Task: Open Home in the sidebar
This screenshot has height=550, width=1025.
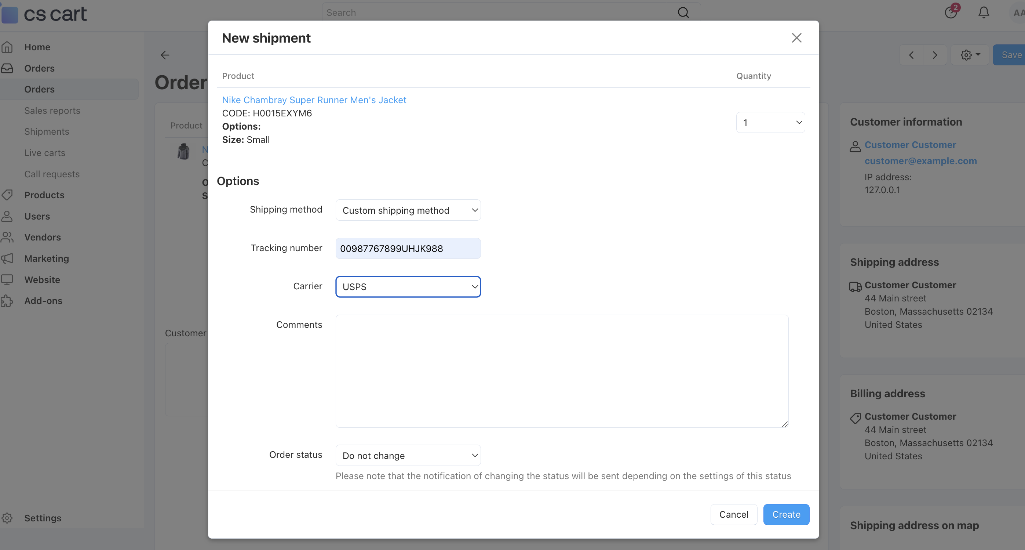Action: 37,47
